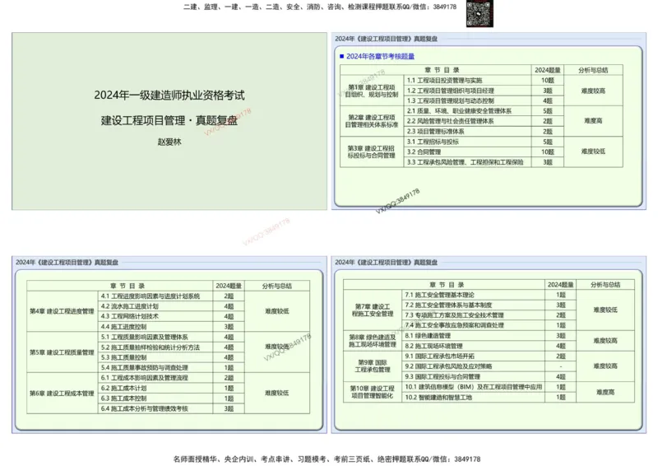Click row 10.1 建筑信息模型（BIM）及在工程项目管理中应用

point(474,387)
